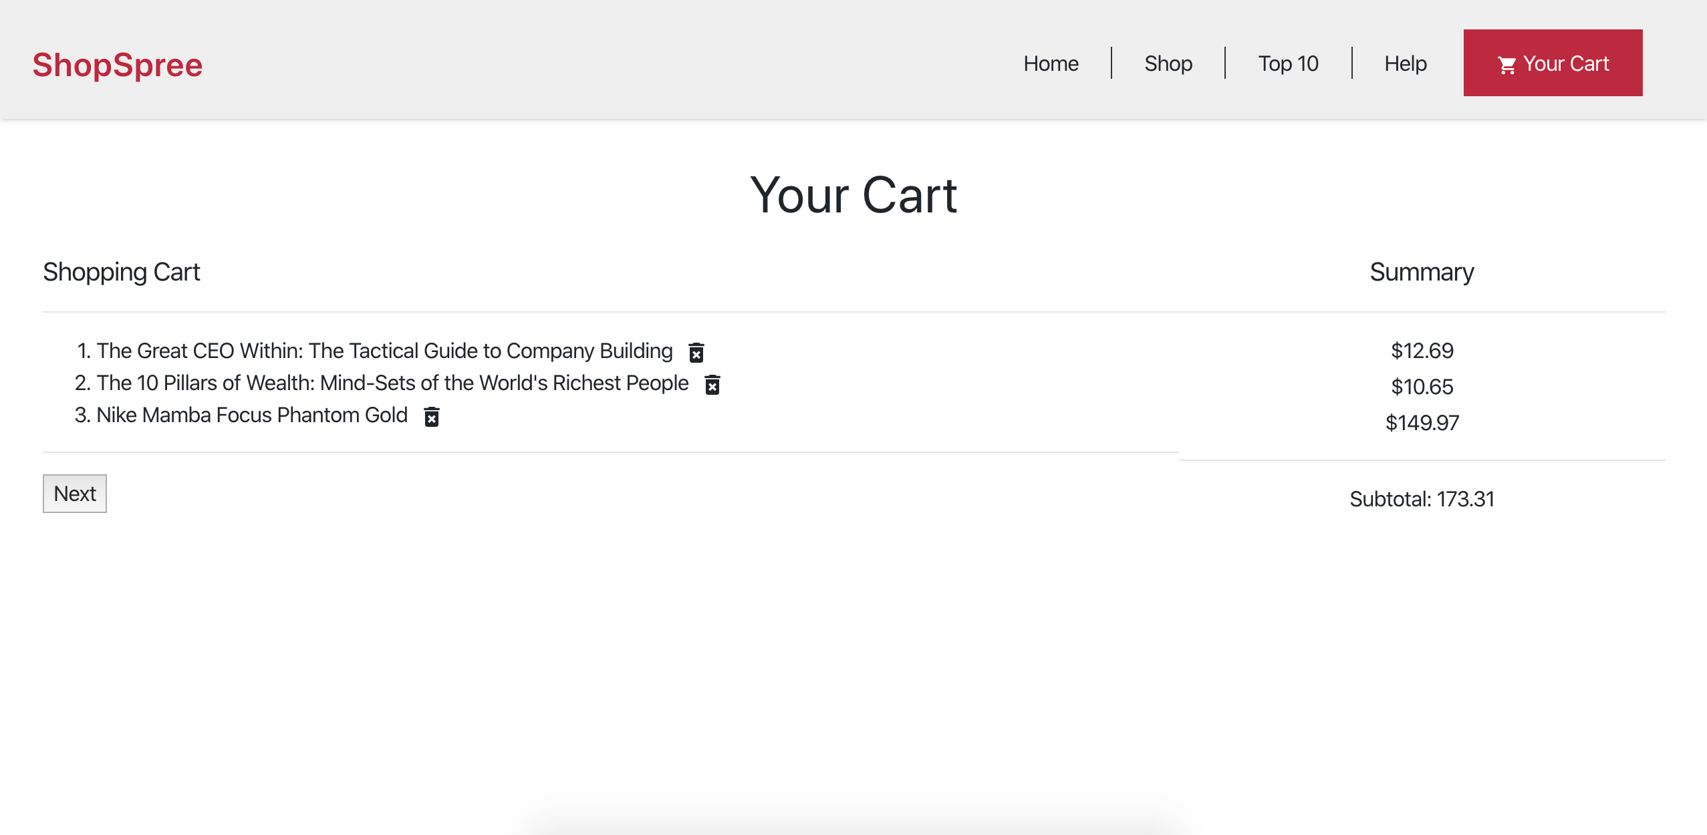Click the $12.69 price

pyautogui.click(x=1422, y=351)
